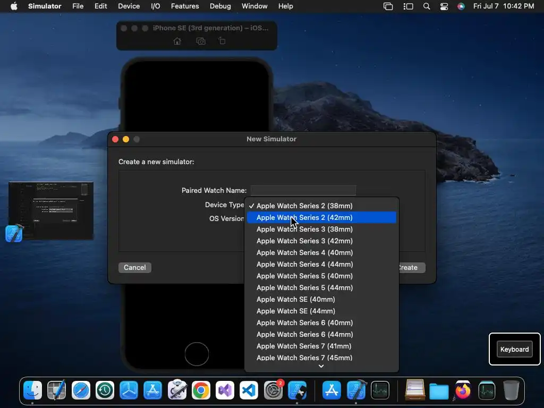Open the Help menu
This screenshot has height=408, width=544.
[x=285, y=6]
